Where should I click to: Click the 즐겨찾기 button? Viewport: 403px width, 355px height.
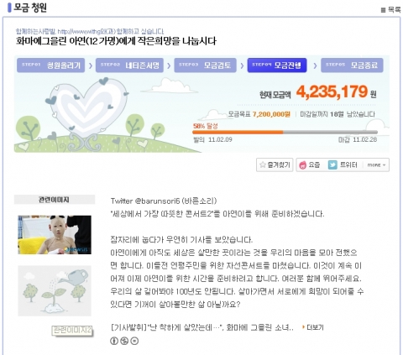(275, 164)
